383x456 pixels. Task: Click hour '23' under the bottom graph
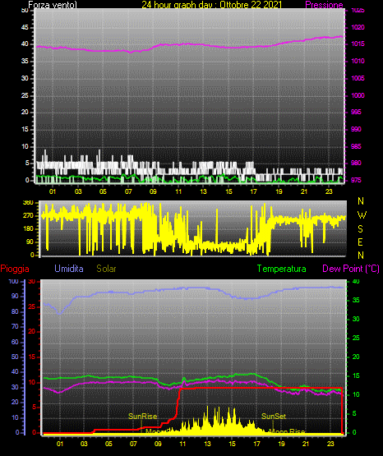(x=330, y=444)
